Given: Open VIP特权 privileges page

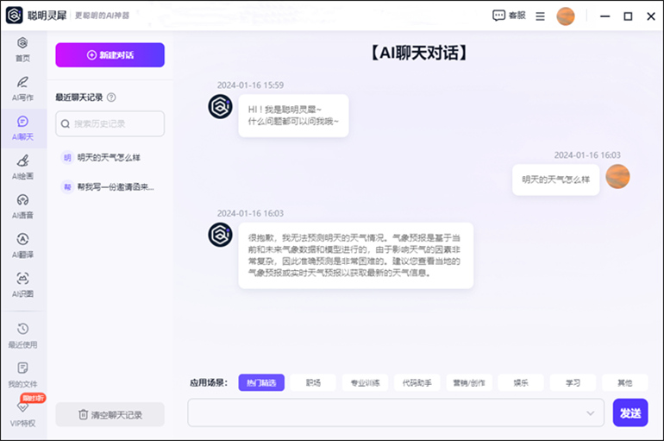Looking at the screenshot, I should [x=22, y=414].
